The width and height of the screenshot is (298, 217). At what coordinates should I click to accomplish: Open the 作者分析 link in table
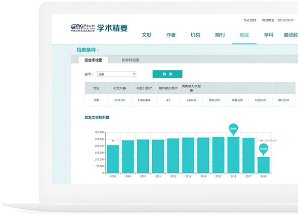coord(237,100)
